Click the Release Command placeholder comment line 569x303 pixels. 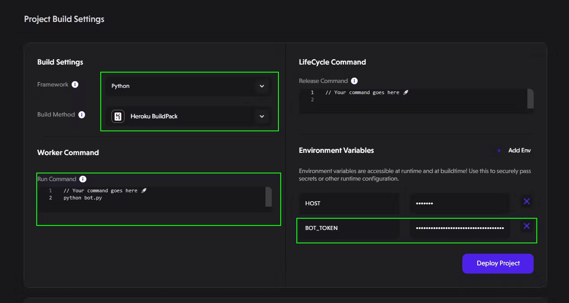[x=367, y=92]
